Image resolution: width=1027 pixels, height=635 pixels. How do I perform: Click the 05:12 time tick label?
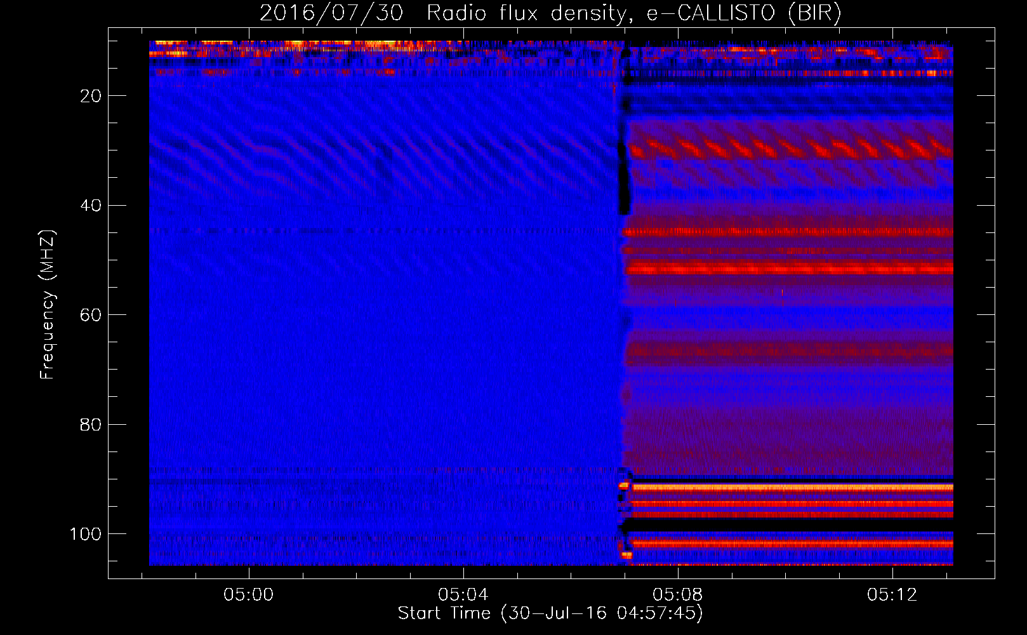(x=892, y=595)
